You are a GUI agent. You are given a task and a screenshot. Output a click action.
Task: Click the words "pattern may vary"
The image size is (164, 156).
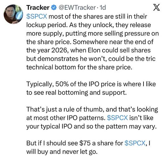tap(131, 126)
